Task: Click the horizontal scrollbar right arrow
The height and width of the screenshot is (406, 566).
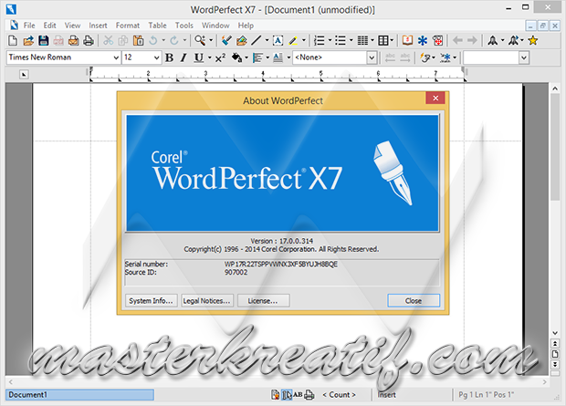Action: (x=544, y=381)
